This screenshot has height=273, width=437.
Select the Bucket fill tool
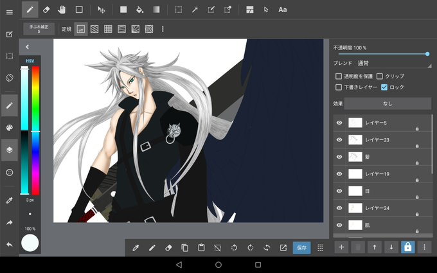tap(139, 10)
